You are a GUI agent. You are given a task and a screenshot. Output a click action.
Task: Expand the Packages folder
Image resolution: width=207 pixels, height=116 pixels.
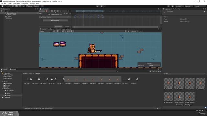1,97
